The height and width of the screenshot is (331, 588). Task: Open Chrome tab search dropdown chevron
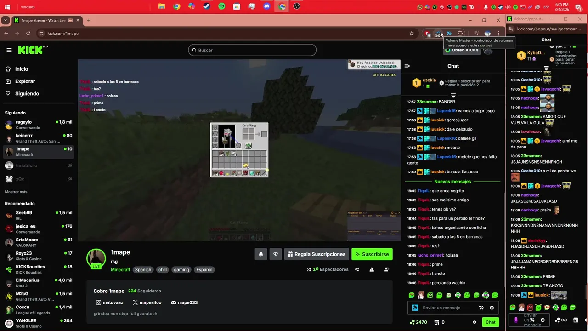click(x=5, y=20)
